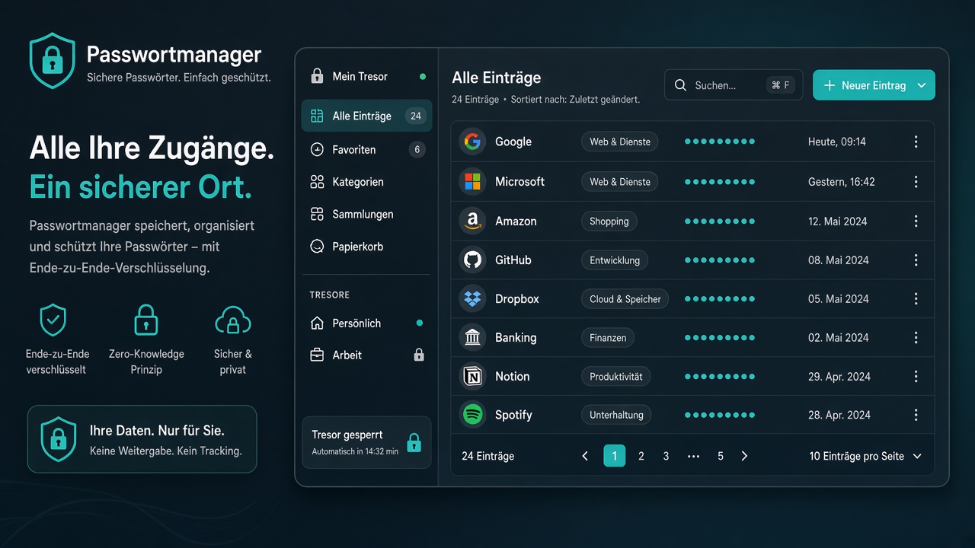
Task: Open Papierkorb in sidebar
Action: [x=366, y=247]
